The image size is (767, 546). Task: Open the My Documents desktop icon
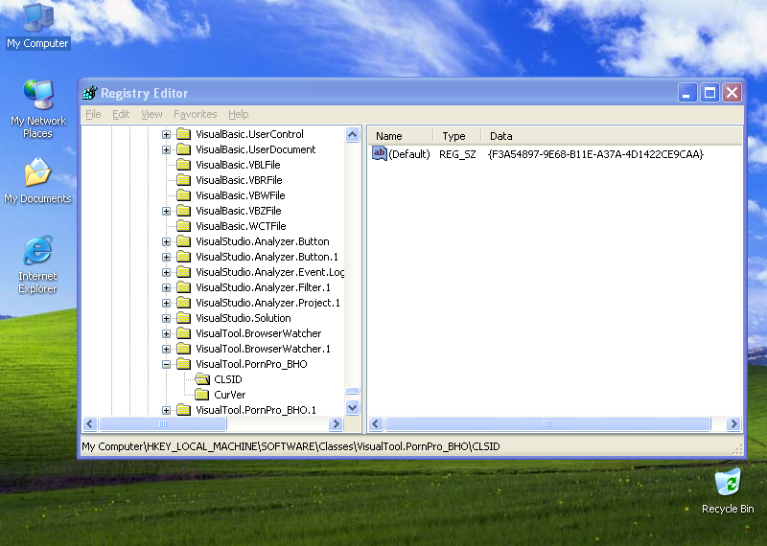pyautogui.click(x=37, y=181)
